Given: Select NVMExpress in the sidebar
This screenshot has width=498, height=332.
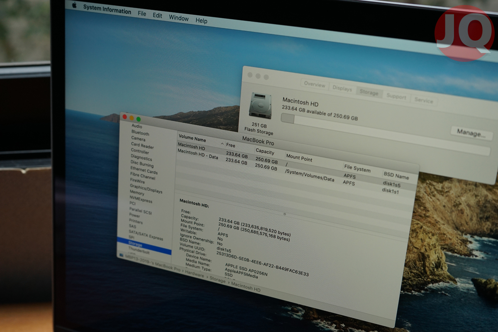Looking at the screenshot, I should [x=141, y=200].
